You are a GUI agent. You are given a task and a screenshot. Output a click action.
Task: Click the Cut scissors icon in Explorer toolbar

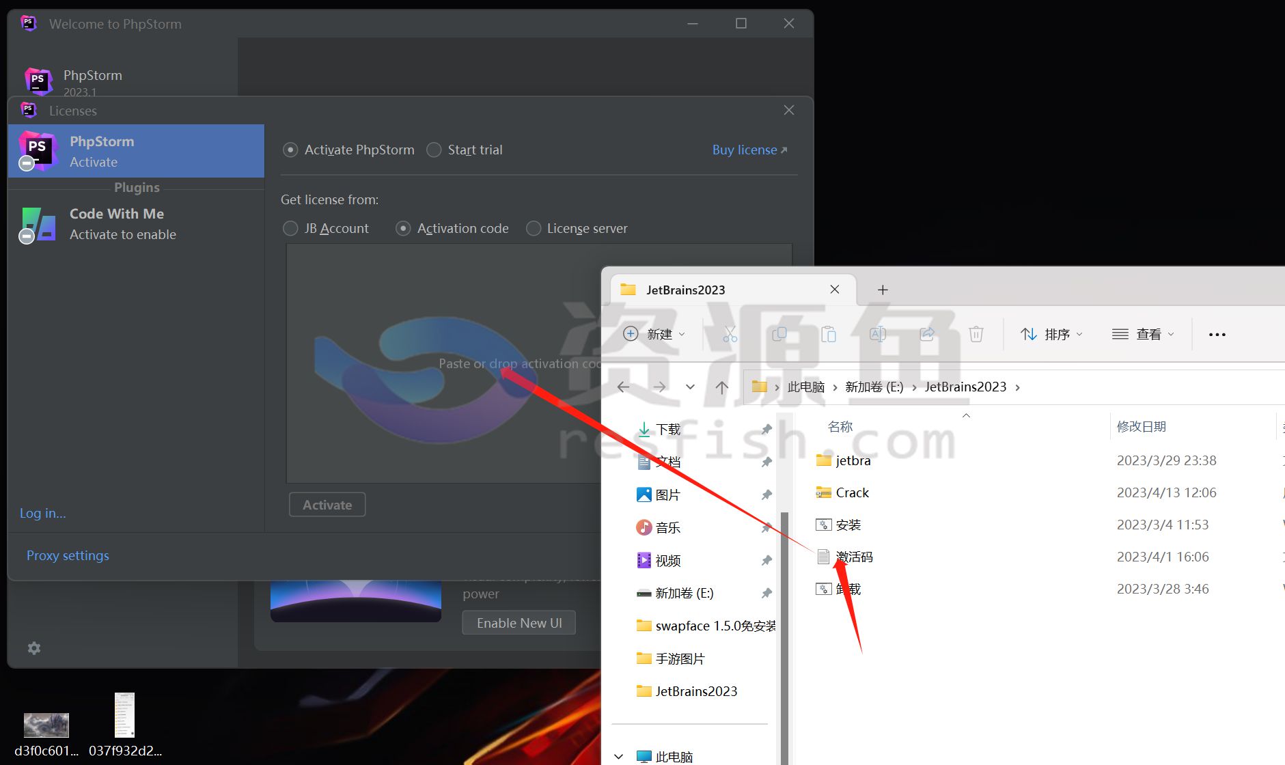pyautogui.click(x=730, y=334)
